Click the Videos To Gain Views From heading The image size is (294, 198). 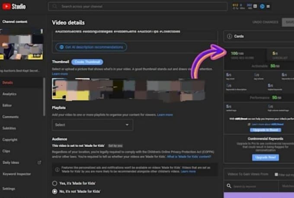coord(248,174)
